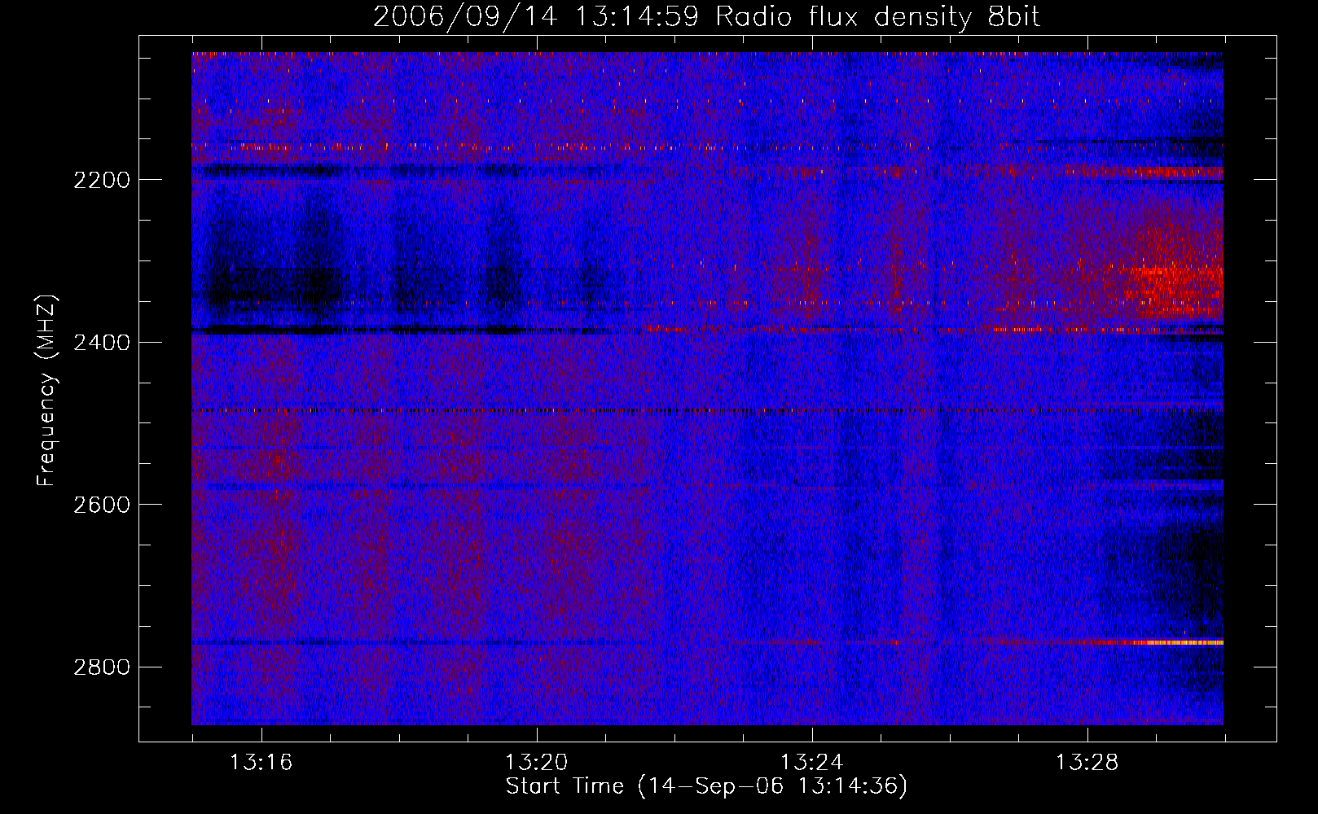Screen dimensions: 1318x814
Task: Click the bright red burst near 2320 MHz
Action: pos(1173,281)
